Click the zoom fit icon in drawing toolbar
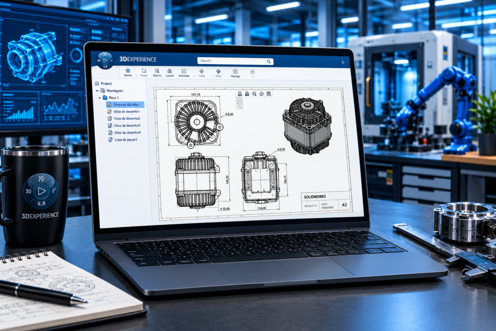Screen dimensions: 496x331 point(262,94)
